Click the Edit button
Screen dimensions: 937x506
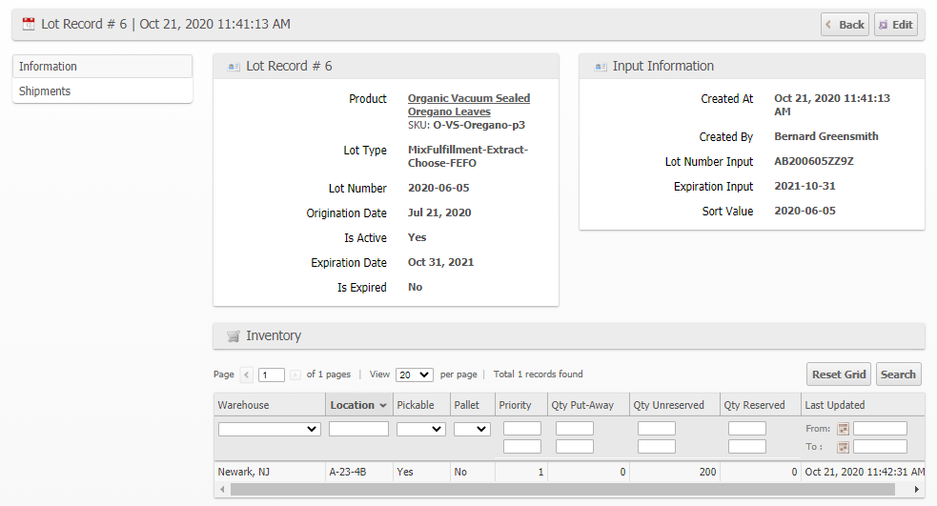click(895, 25)
